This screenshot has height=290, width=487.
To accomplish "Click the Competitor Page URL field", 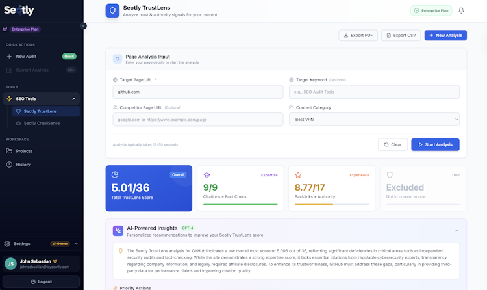I will click(198, 120).
